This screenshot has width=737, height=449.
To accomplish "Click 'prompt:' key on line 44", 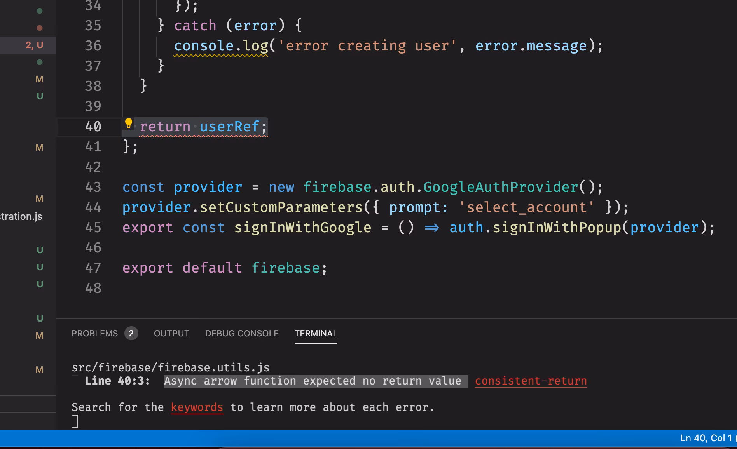I will (x=419, y=207).
